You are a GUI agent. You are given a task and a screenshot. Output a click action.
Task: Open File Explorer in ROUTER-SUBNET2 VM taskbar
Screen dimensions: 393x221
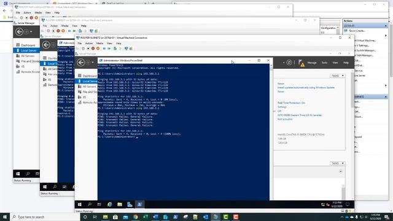coord(120,204)
